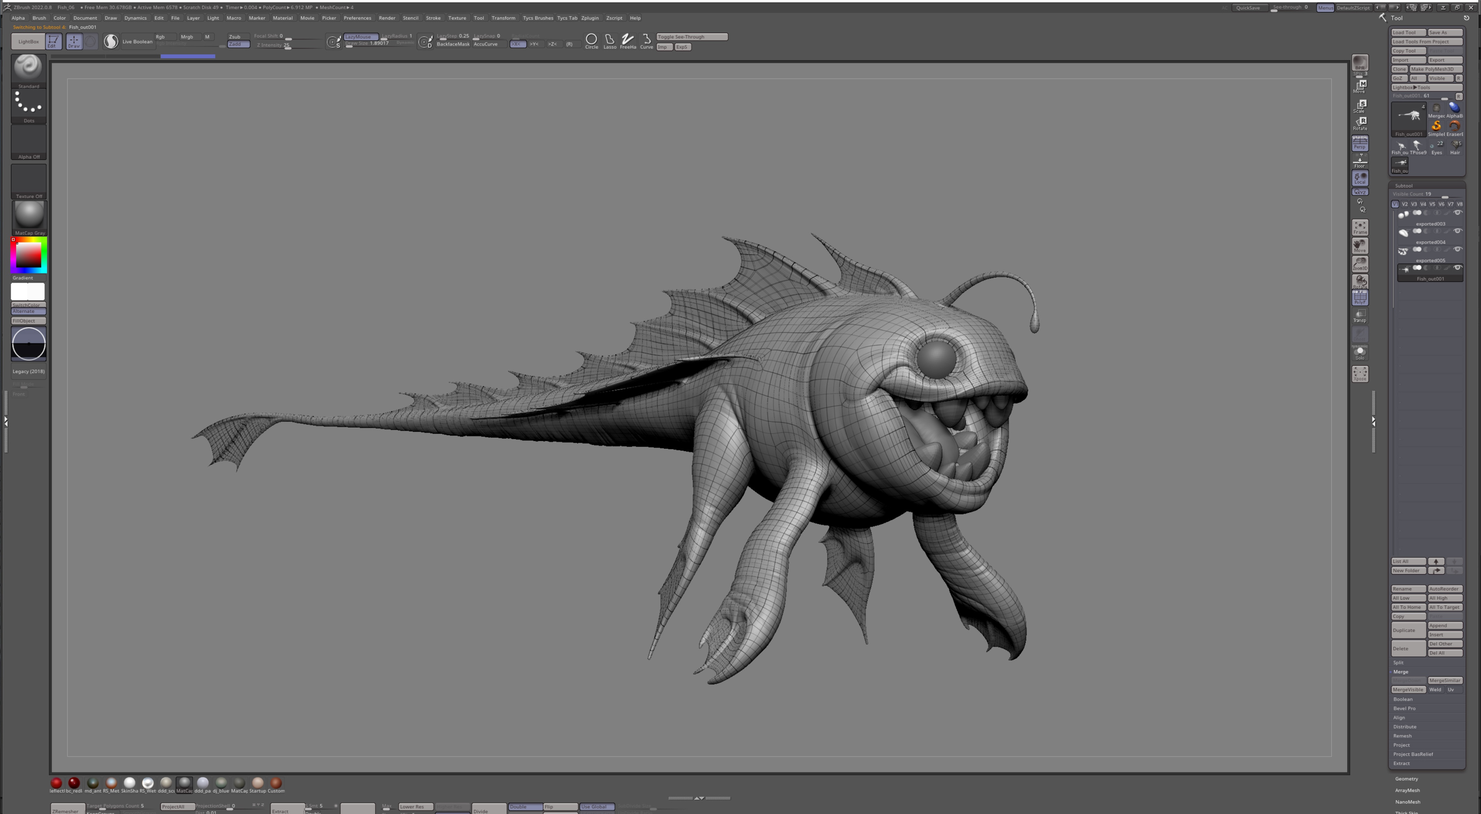This screenshot has width=1481, height=814.
Task: Click the Hair tool thumbnail
Action: coord(1455,148)
